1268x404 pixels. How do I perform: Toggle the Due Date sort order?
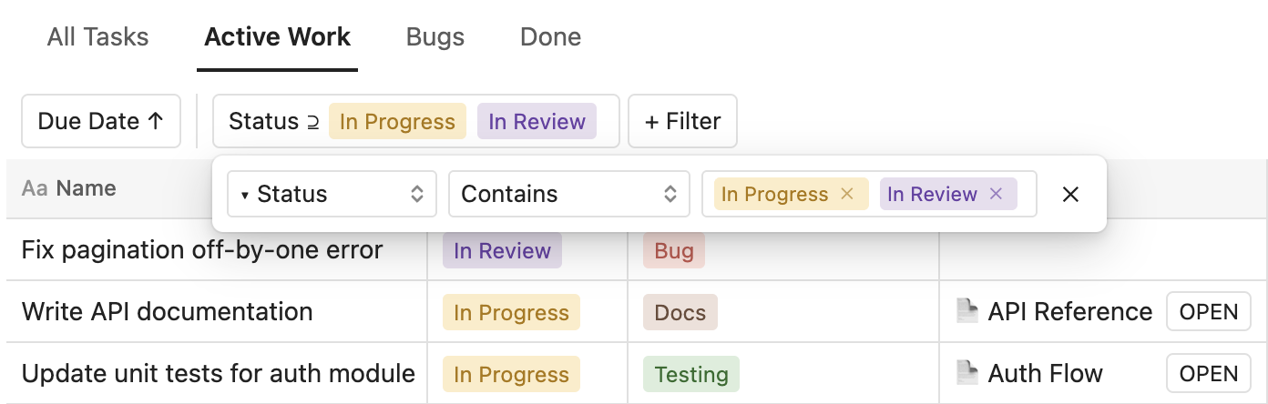click(x=100, y=121)
